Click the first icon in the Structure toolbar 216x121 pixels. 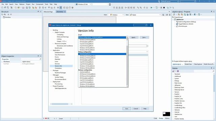[x=2, y=14]
